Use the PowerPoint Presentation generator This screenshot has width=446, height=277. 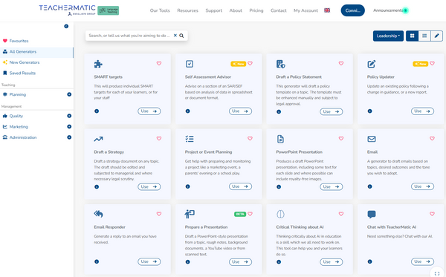click(332, 186)
